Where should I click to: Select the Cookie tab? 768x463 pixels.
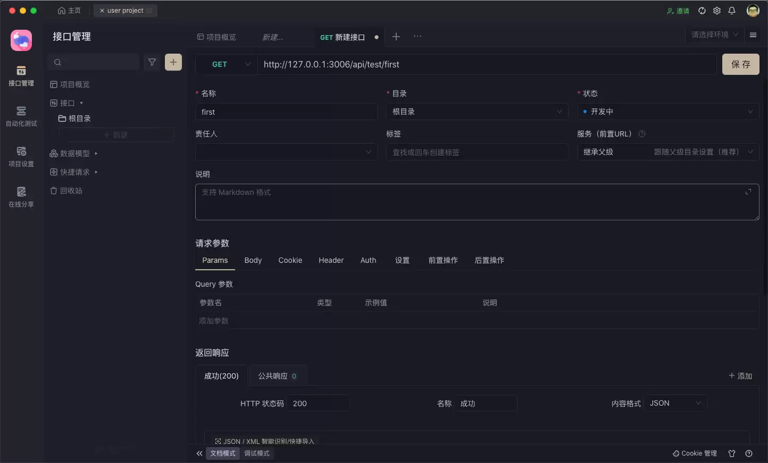coord(290,260)
